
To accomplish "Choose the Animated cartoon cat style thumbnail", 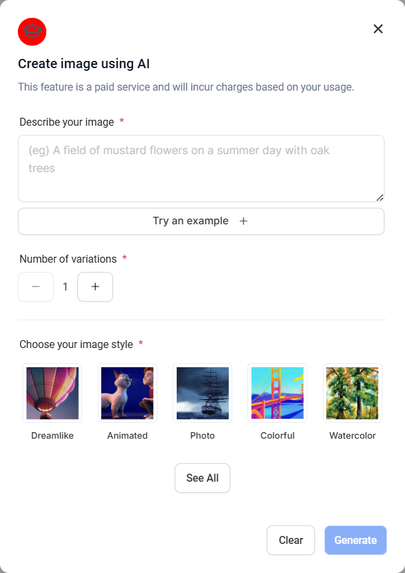I will (x=127, y=393).
